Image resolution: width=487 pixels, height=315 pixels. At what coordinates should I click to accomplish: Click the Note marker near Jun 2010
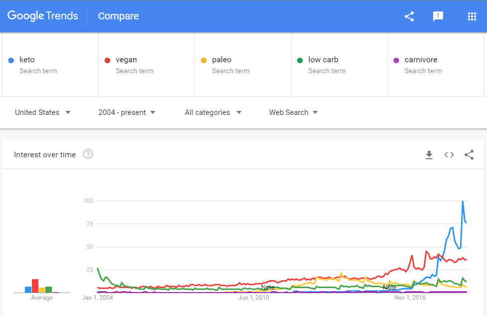click(x=268, y=288)
